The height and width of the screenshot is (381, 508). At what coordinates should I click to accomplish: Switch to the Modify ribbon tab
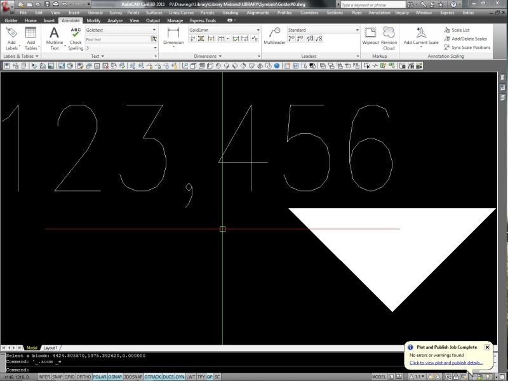[x=93, y=20]
